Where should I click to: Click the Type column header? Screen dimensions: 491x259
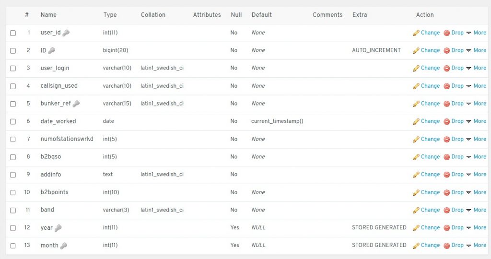(x=110, y=15)
